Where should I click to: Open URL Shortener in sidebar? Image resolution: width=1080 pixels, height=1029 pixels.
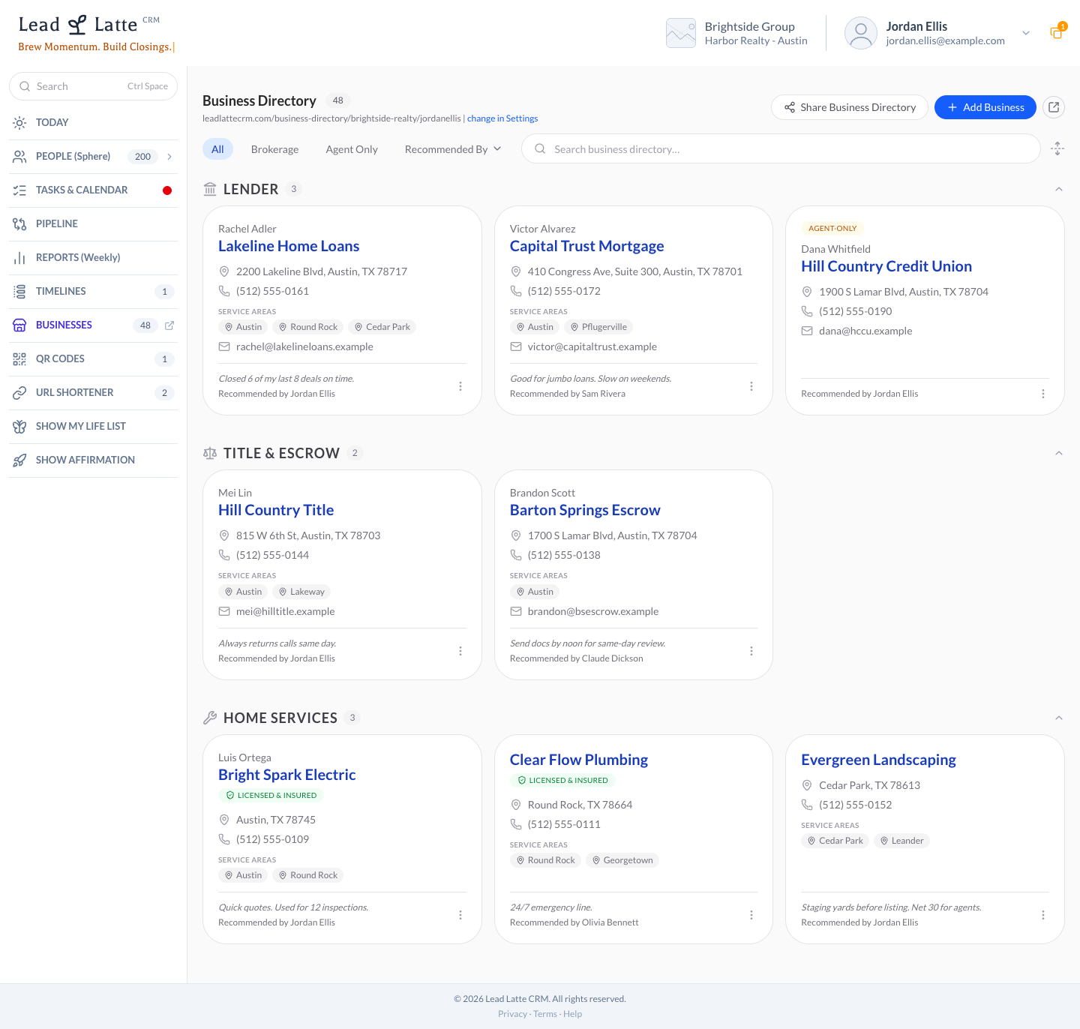[93, 392]
